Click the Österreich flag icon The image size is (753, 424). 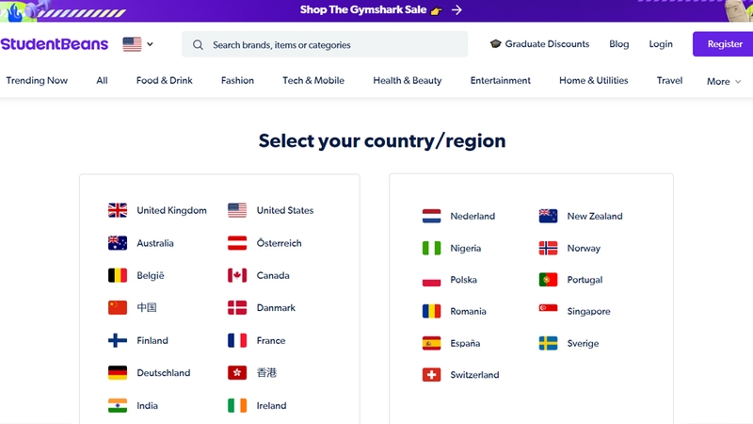pyautogui.click(x=237, y=243)
